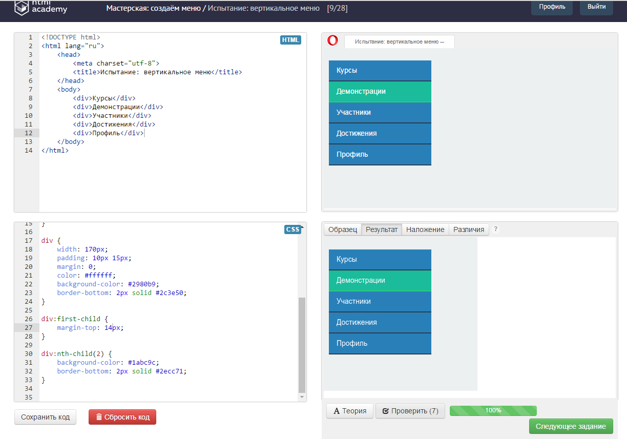
Task: Click the up arrow of CSS scrollbar
Action: 302,226
